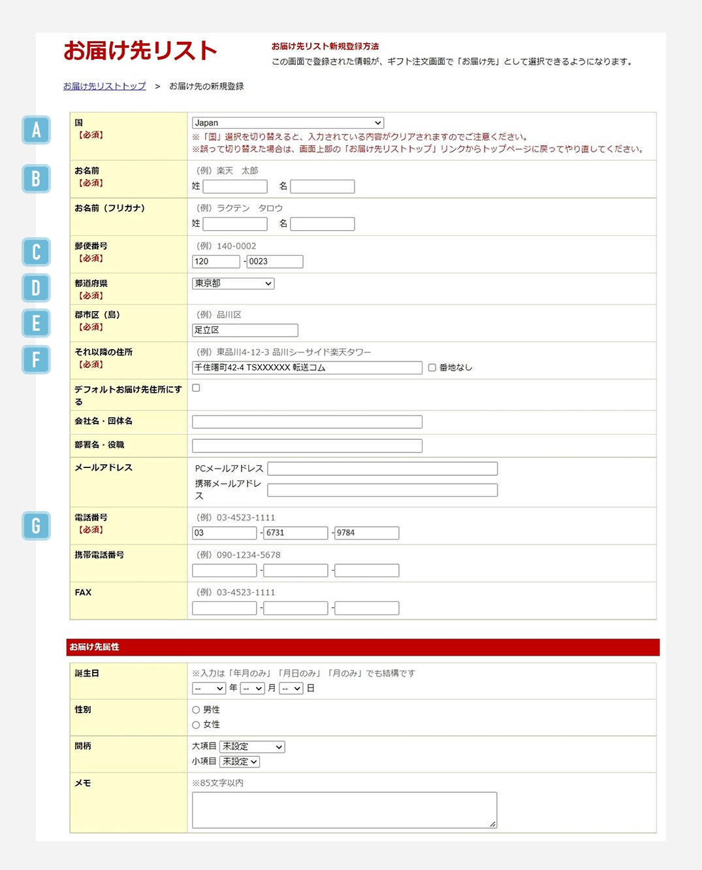Viewport: 702px width, 870px height.
Task: Open the country dropdown showing Japan
Action: point(288,123)
